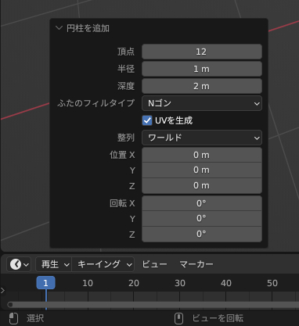Click the small expand arrow at timeline left edge
This screenshot has width=299, height=326.
pyautogui.click(x=3, y=290)
